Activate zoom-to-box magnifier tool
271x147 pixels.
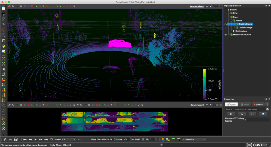click(x=3, y=69)
